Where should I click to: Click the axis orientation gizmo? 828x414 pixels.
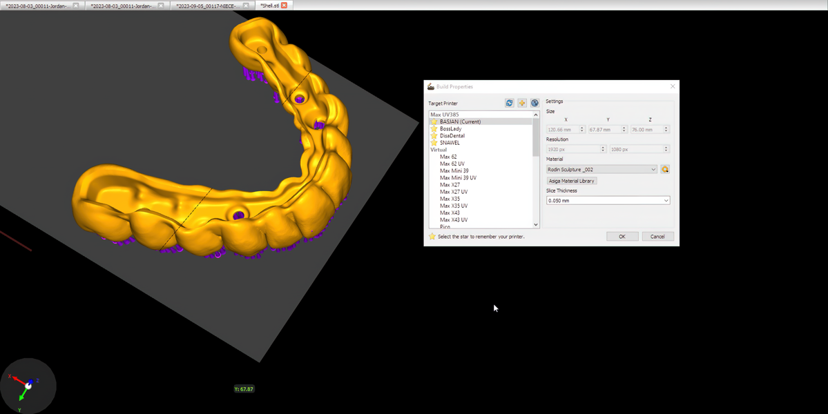pyautogui.click(x=28, y=385)
